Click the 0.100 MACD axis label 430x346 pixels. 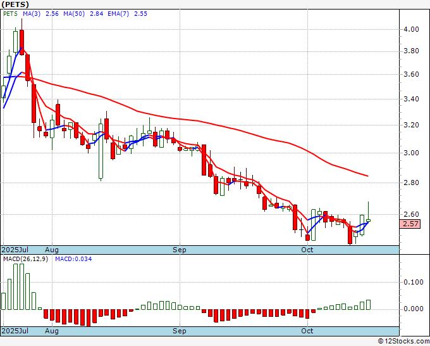click(414, 282)
